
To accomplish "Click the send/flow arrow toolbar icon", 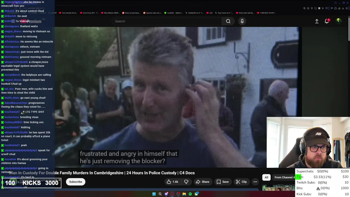I will tap(323, 8).
